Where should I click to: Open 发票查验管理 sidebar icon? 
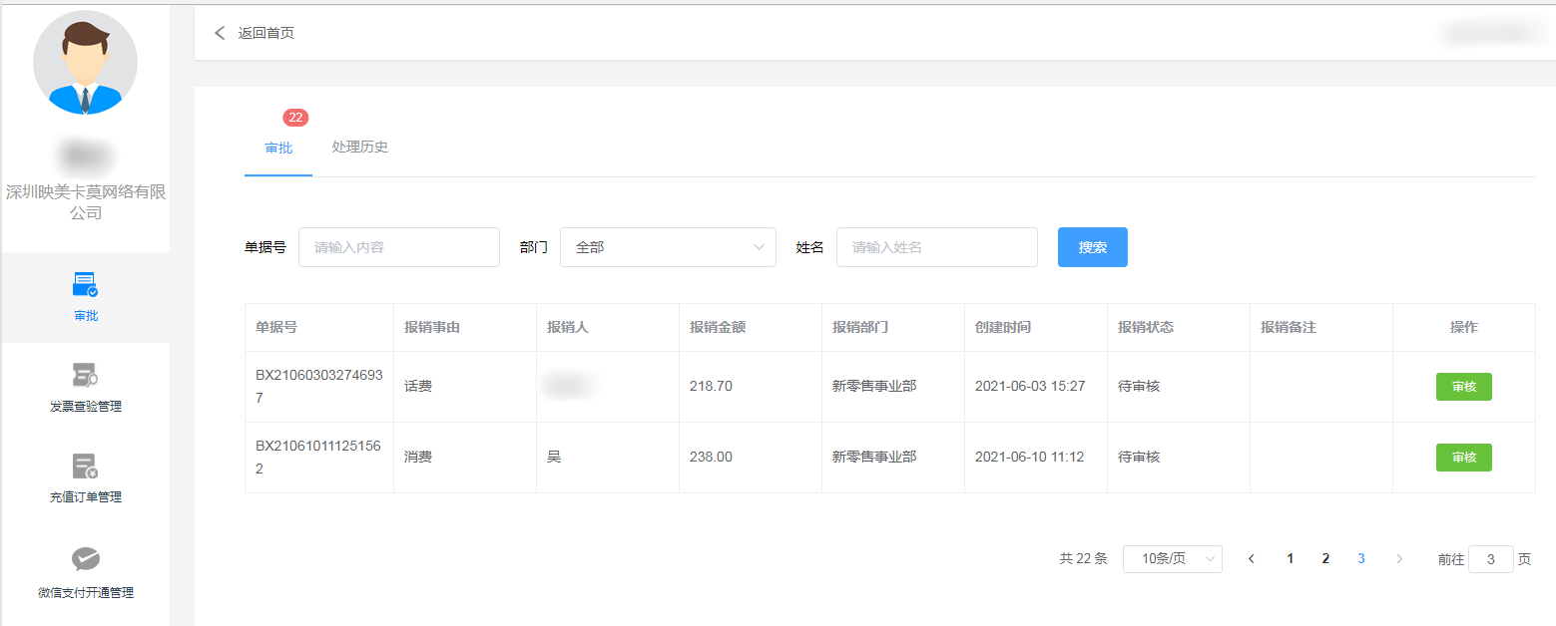tap(86, 376)
